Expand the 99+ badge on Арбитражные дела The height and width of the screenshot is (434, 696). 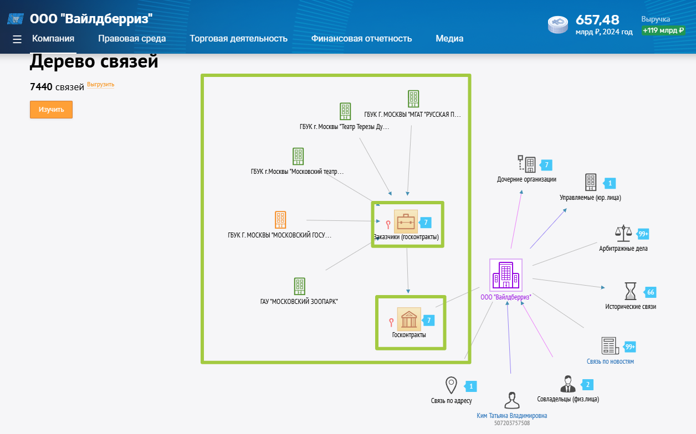643,234
